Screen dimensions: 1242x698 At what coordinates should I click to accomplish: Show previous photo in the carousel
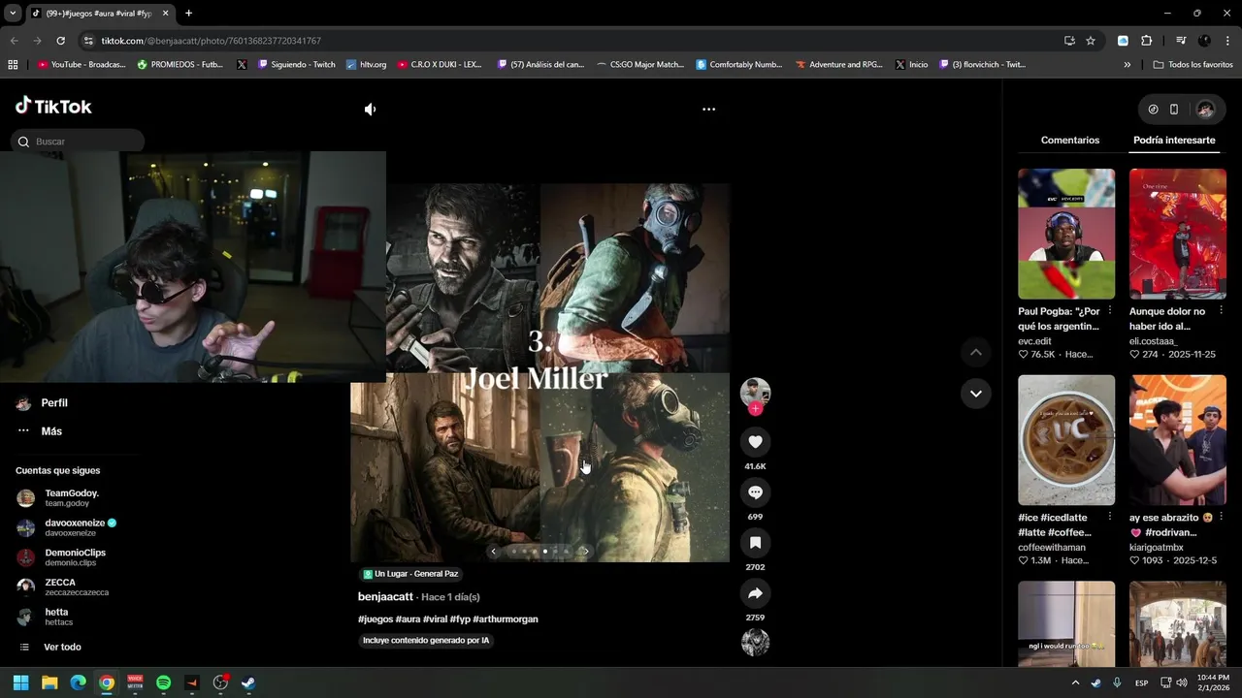[493, 551]
